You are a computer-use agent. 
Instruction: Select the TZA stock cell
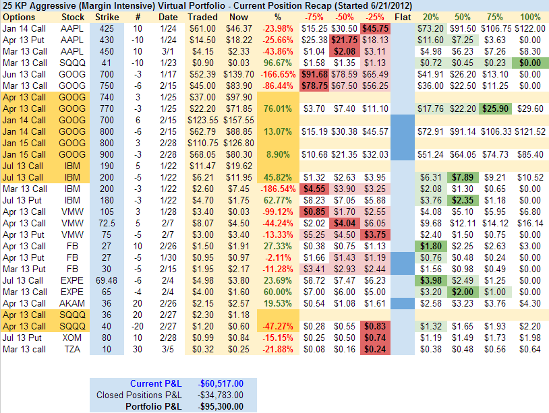72,349
